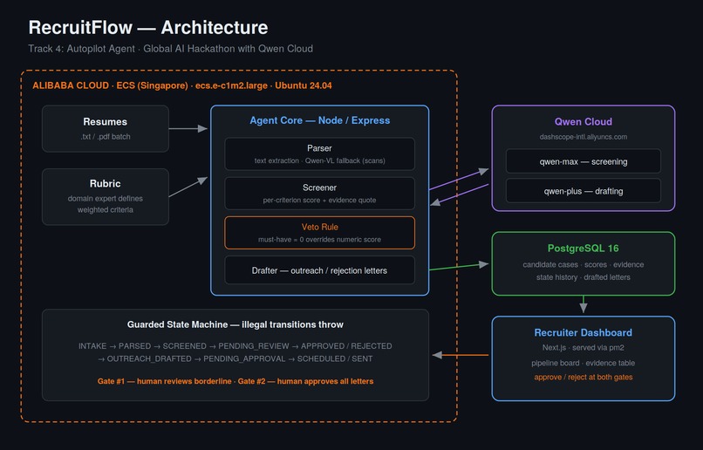703x450 pixels.
Task: Select the Rubric box
Action: tap(106, 197)
